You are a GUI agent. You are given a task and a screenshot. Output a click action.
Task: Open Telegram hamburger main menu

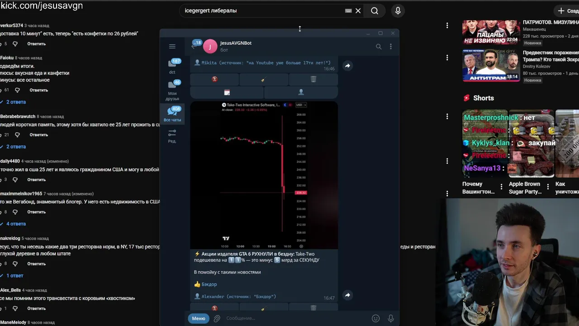click(172, 46)
